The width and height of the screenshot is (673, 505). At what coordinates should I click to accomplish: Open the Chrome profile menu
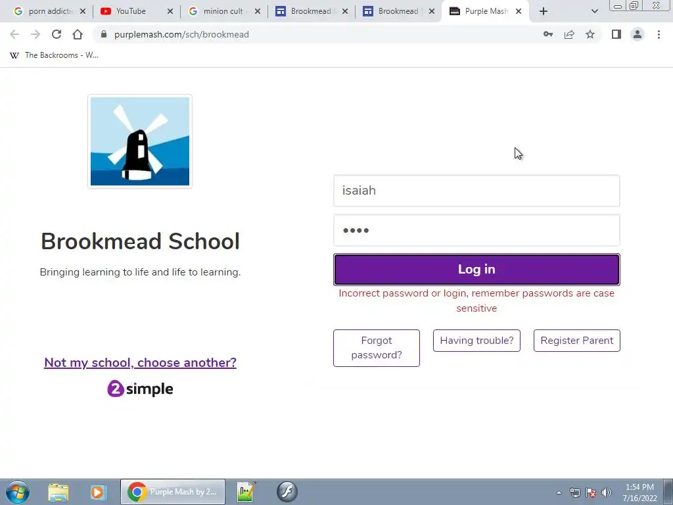pyautogui.click(x=638, y=34)
